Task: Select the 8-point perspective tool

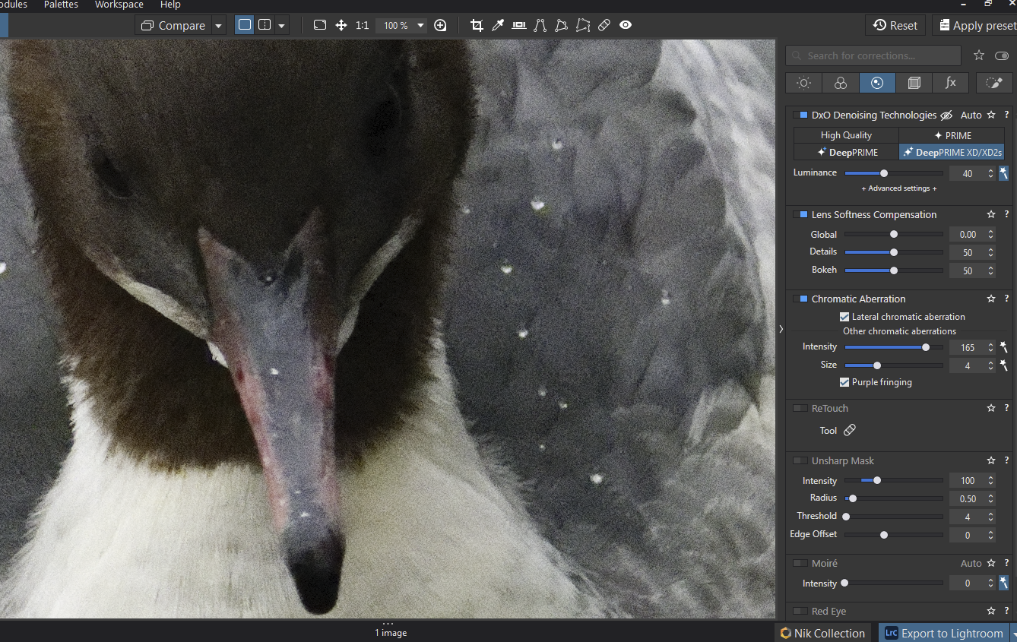Action: coord(583,25)
